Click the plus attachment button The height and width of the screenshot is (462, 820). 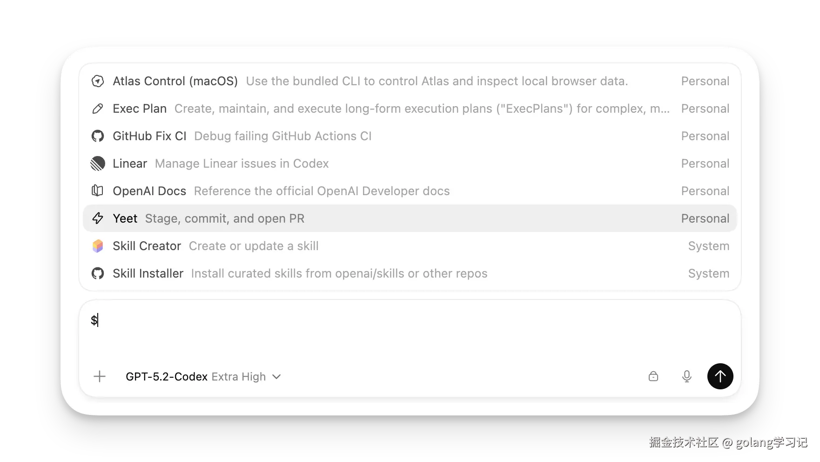click(100, 376)
